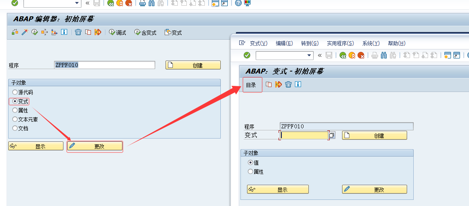Select the 属性 radio in variant window
The width and height of the screenshot is (469, 206).
(x=251, y=172)
